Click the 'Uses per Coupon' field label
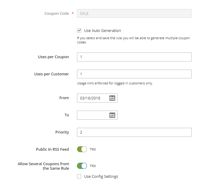This screenshot has height=189, width=206. point(53,57)
